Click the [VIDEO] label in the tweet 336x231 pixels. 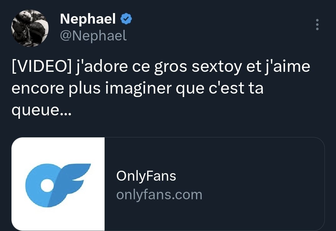coord(43,66)
